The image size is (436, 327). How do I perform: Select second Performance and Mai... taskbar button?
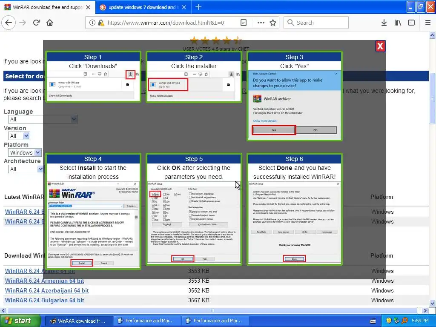coord(215,321)
